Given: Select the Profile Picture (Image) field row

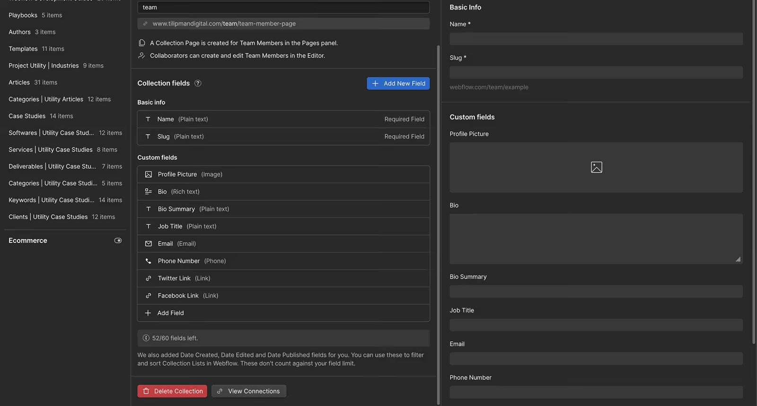Looking at the screenshot, I should tap(283, 174).
